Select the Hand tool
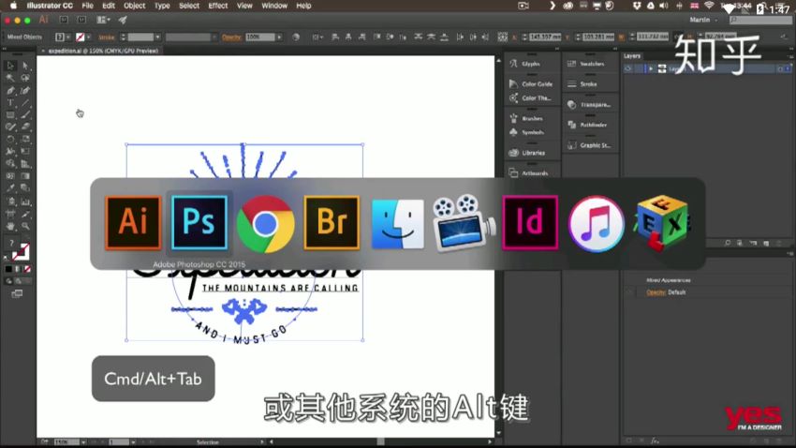This screenshot has height=448, width=796. [x=10, y=226]
